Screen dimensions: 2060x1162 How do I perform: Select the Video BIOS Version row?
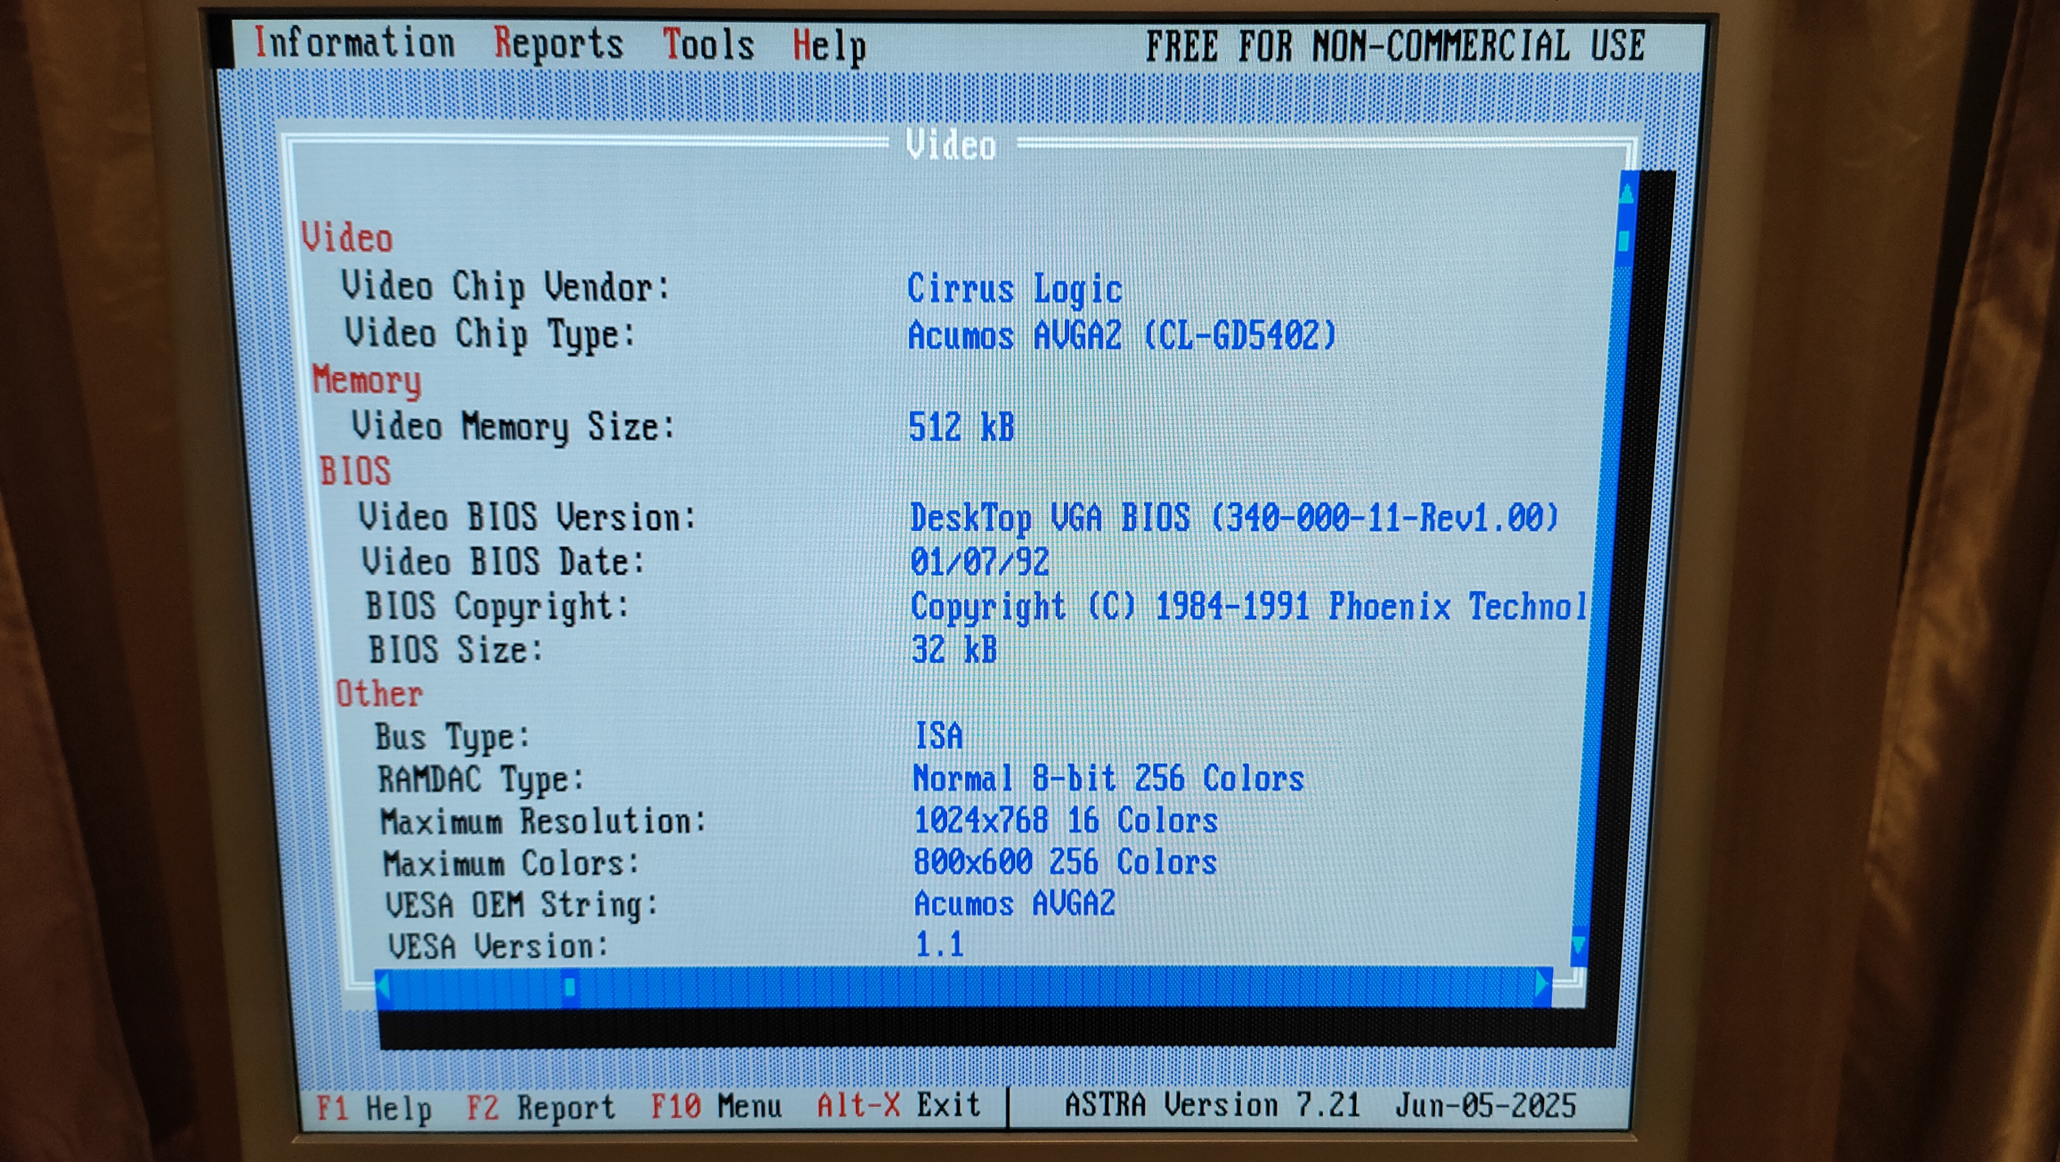point(526,517)
